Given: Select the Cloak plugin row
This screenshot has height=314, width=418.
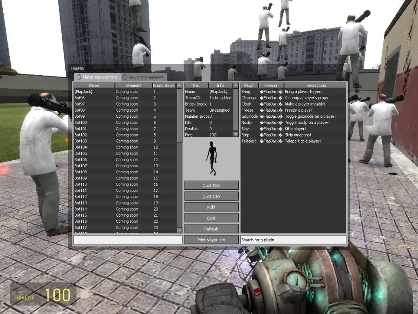Looking at the screenshot, I should pyautogui.click(x=293, y=104).
